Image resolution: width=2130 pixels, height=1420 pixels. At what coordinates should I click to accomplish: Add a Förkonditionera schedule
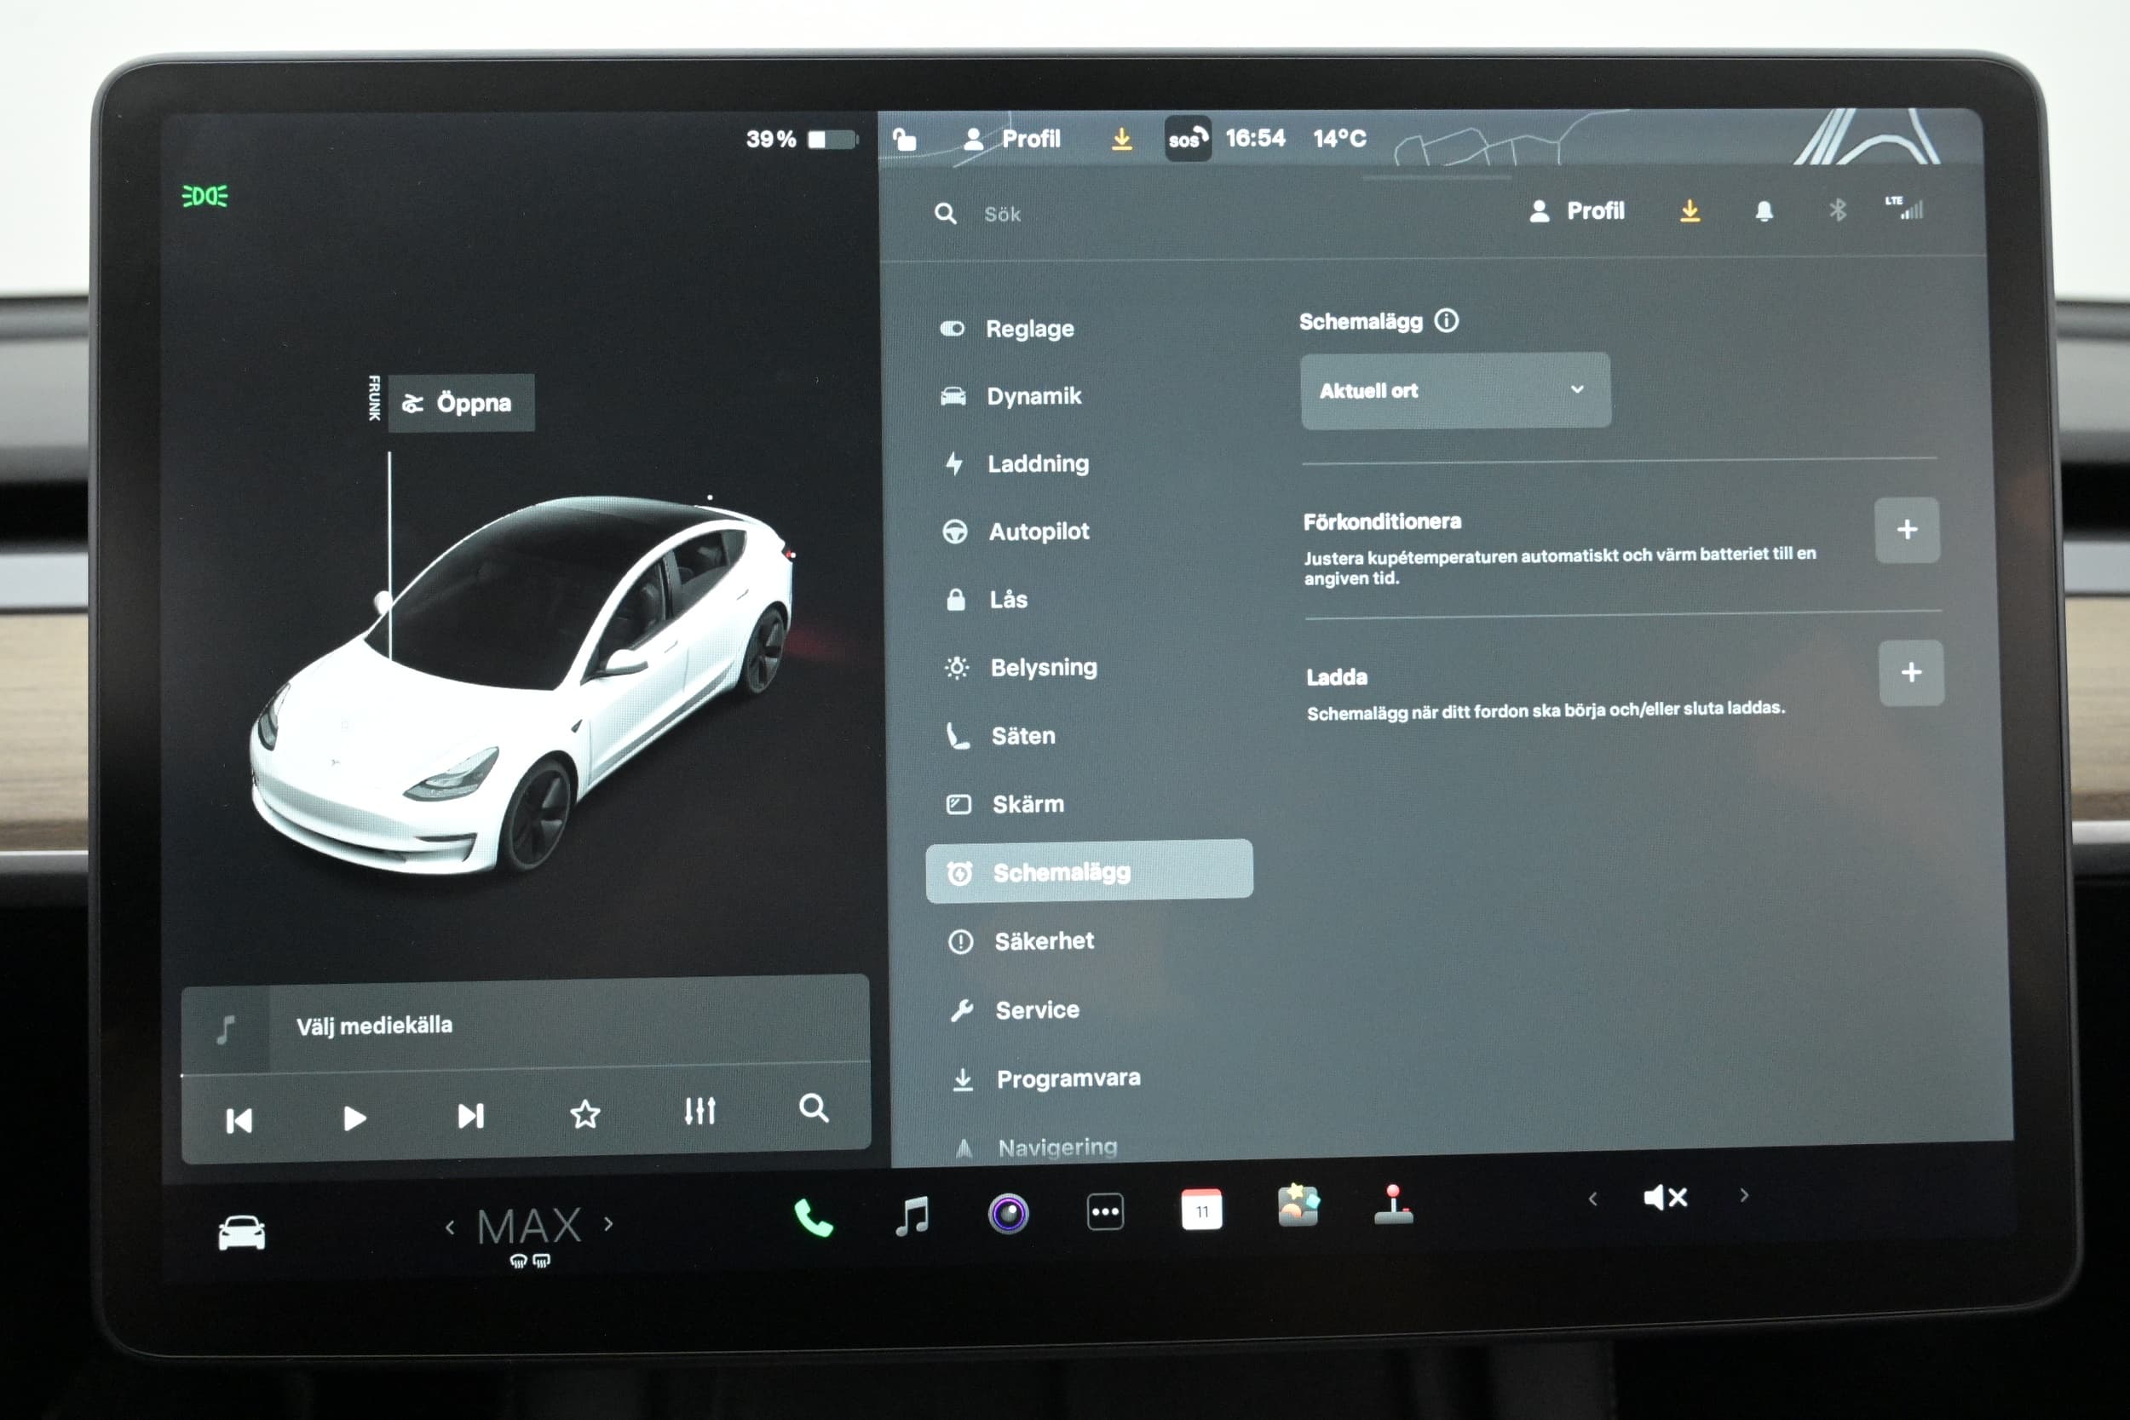pos(1908,530)
